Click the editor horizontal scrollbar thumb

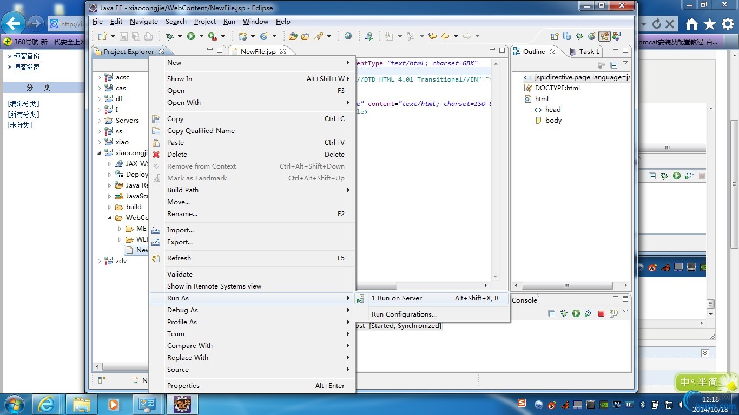click(x=376, y=286)
